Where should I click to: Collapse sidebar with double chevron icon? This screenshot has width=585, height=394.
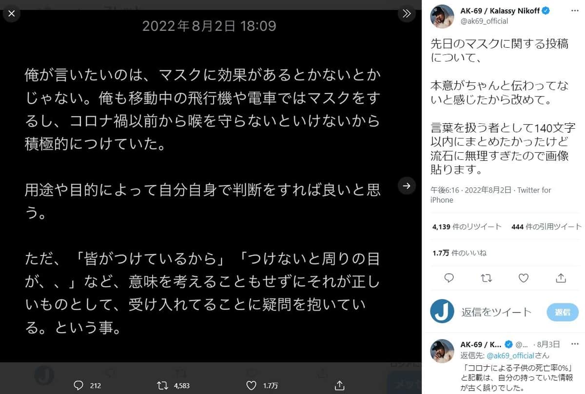coord(407,14)
